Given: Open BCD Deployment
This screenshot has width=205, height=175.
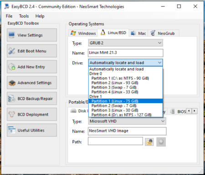Looking at the screenshot, I should point(32,115).
